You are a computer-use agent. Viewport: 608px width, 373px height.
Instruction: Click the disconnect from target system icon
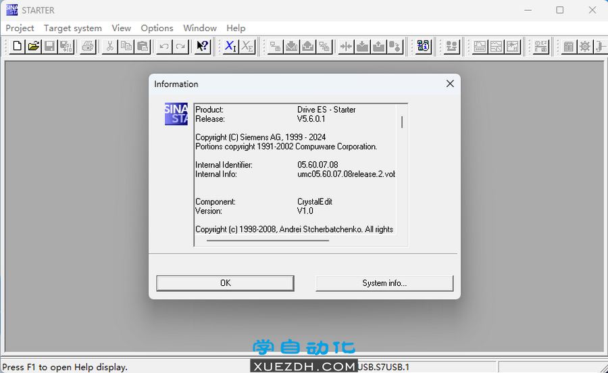(324, 47)
